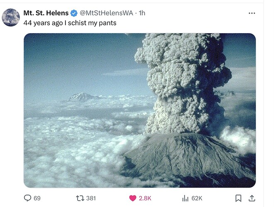Screen dimensions: 274x207
Task: Open the Mt. St. Helens display name
Action: tap(46, 13)
